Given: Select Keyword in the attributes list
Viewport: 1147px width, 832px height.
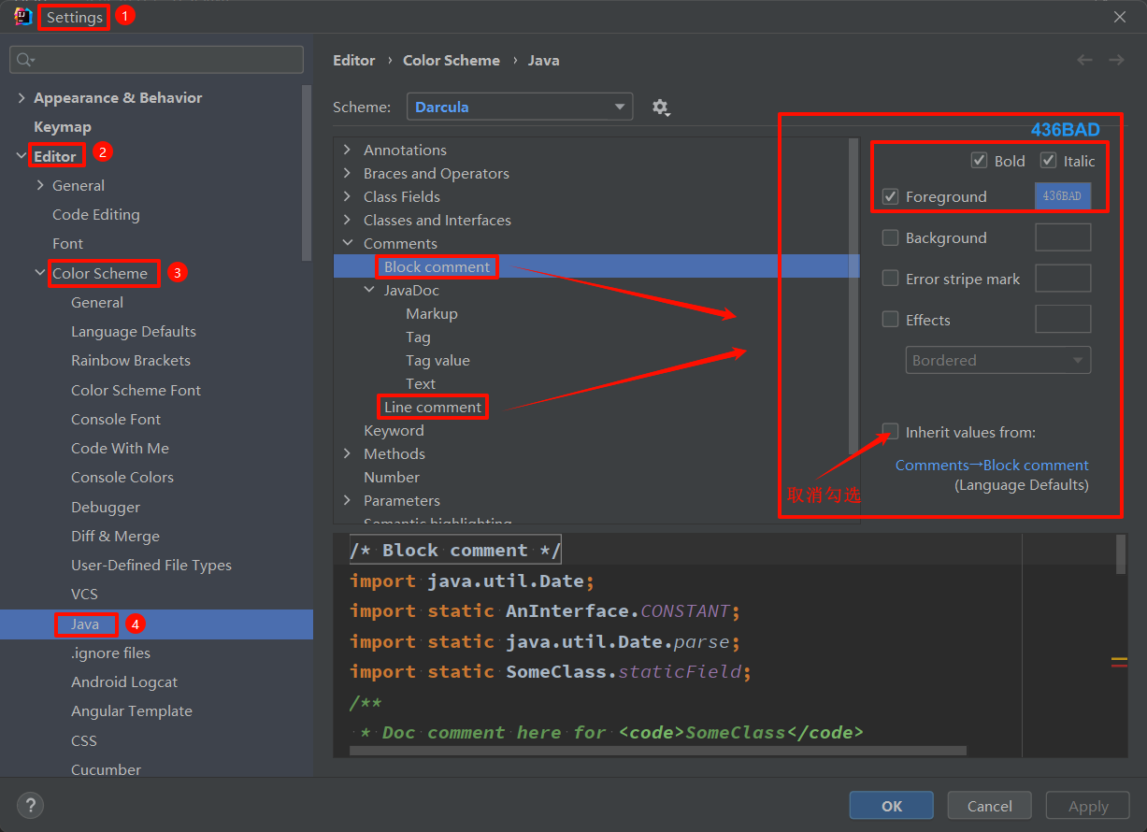Looking at the screenshot, I should tap(394, 430).
